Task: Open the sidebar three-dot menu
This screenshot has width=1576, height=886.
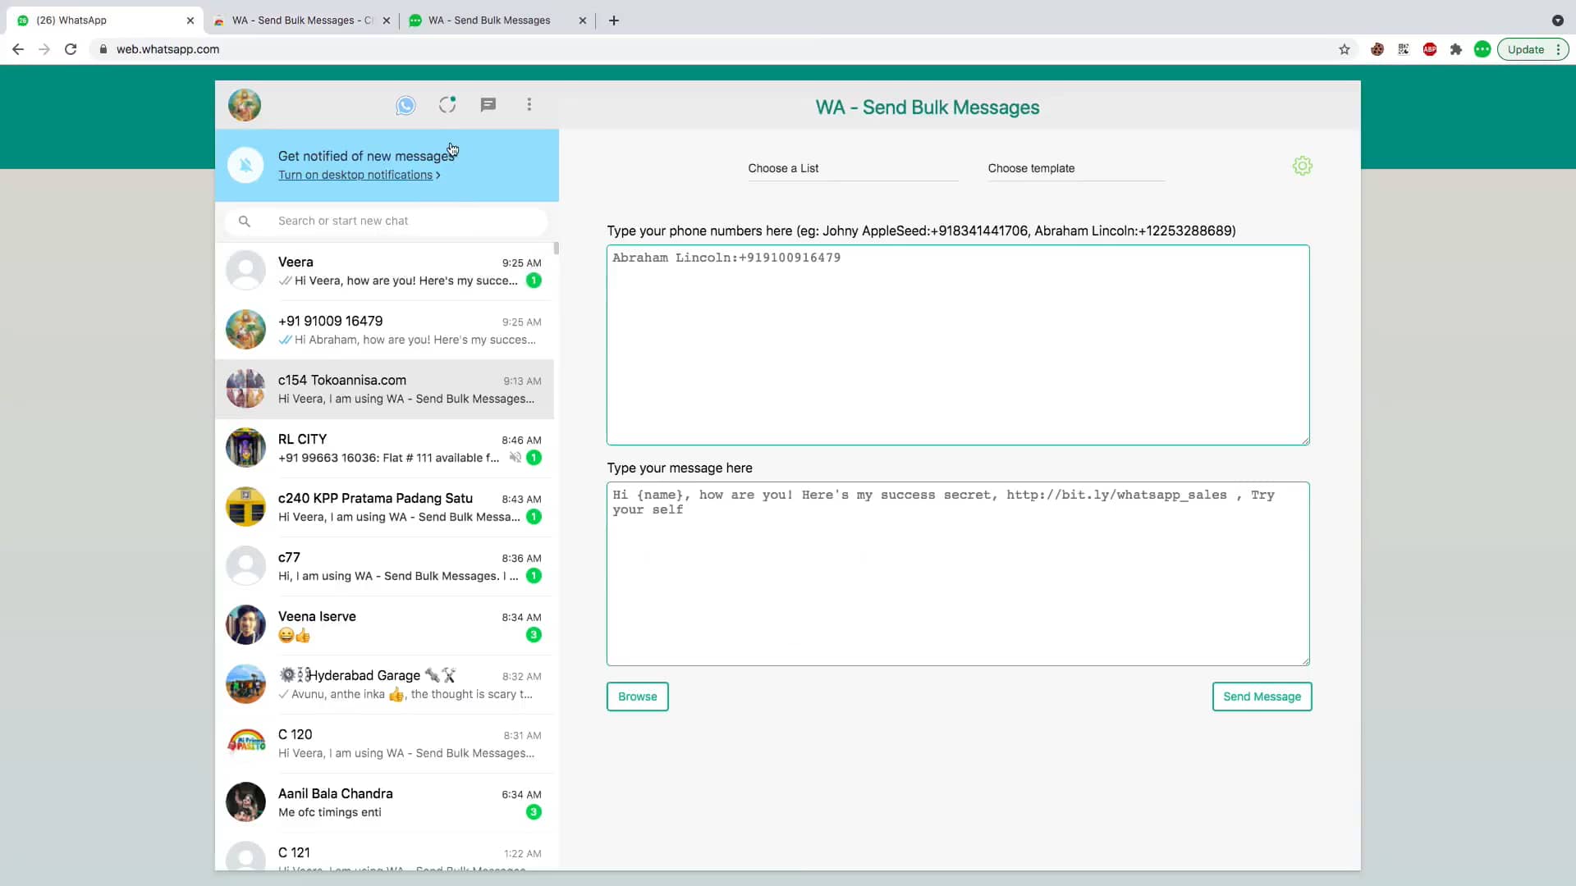Action: tap(529, 105)
